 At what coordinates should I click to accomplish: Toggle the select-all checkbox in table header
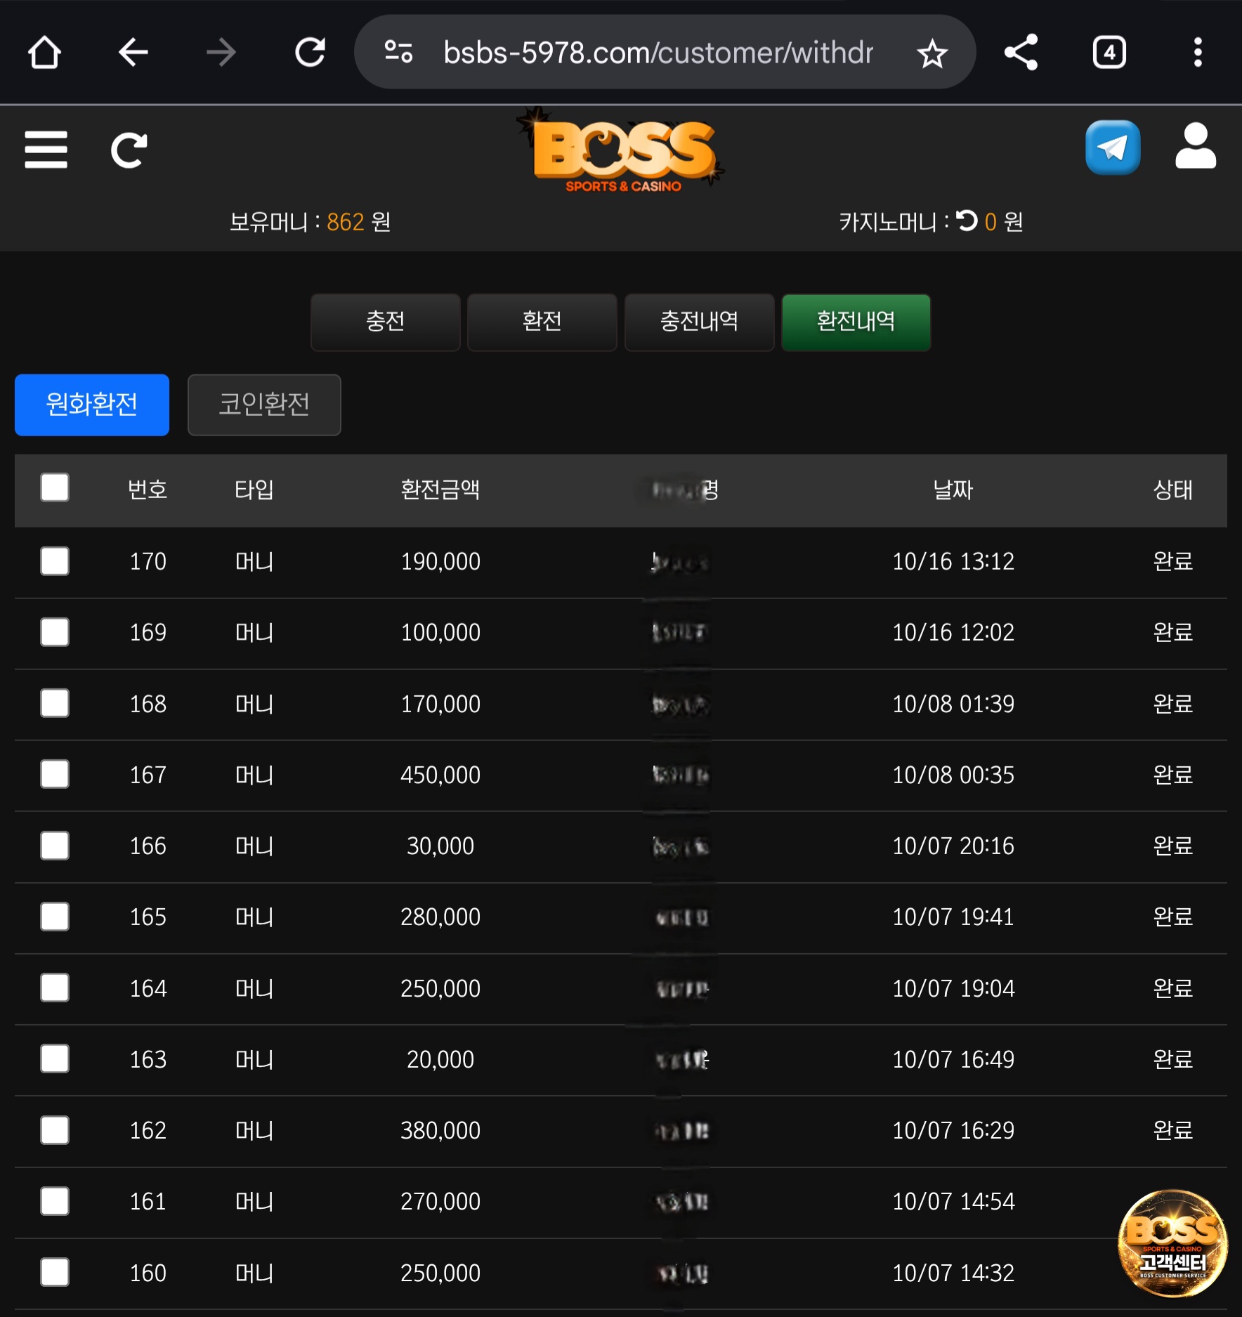pos(55,488)
